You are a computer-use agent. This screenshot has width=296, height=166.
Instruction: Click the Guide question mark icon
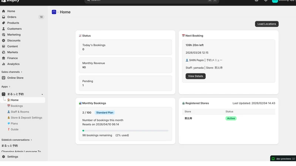click(x=9, y=129)
